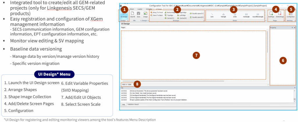This screenshot has height=122, width=298.
Task: Open the Page group dialog launcher
Action: (x=285, y=20)
